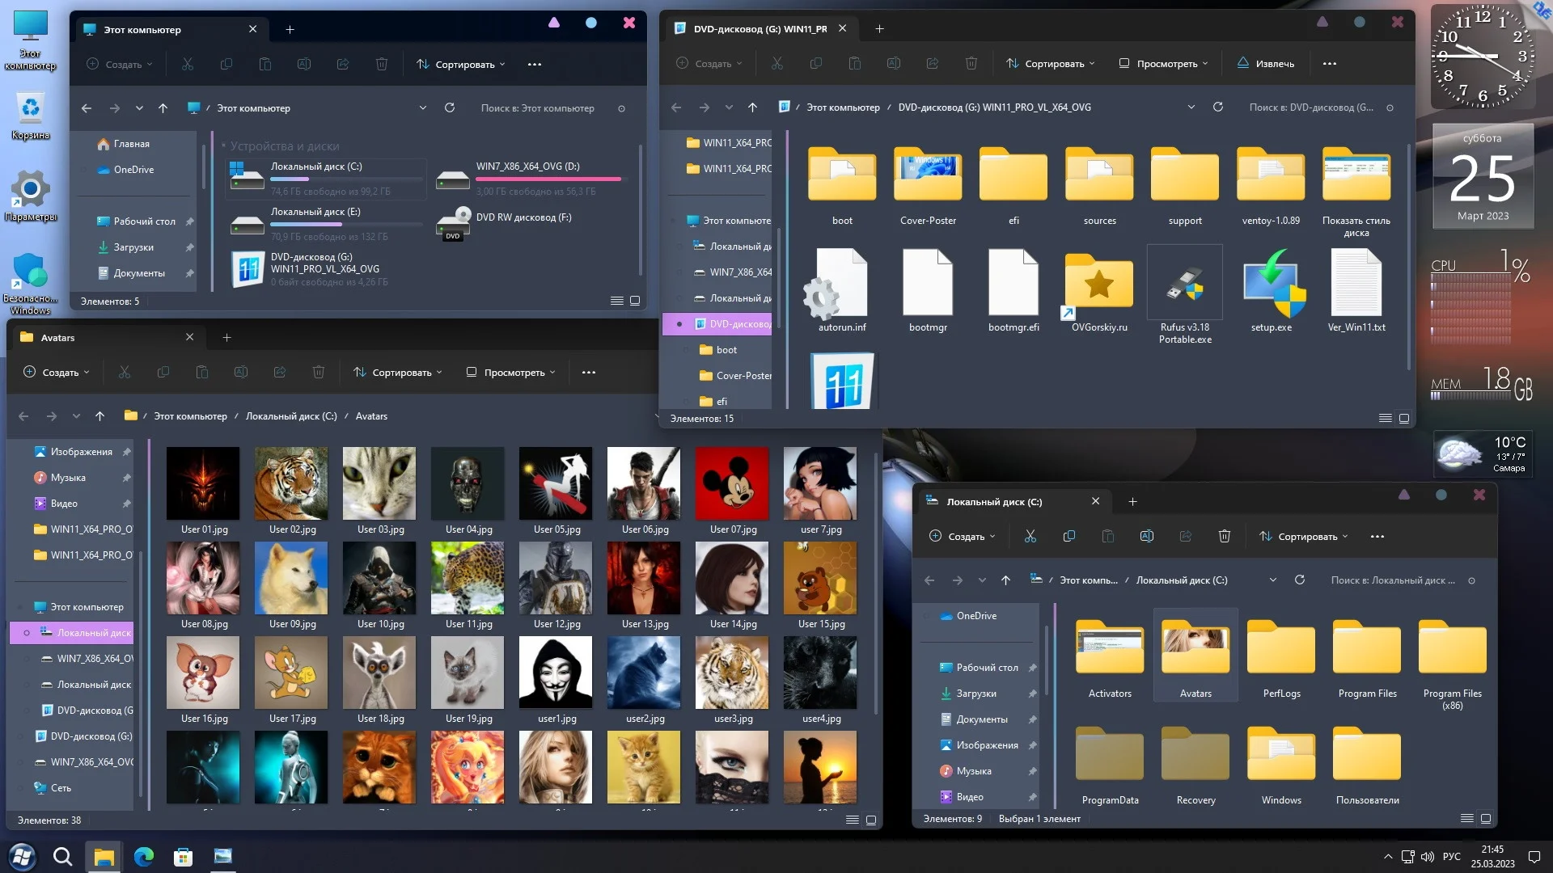Switch to details view in DVD drive window
Image resolution: width=1553 pixels, height=873 pixels.
click(1385, 419)
